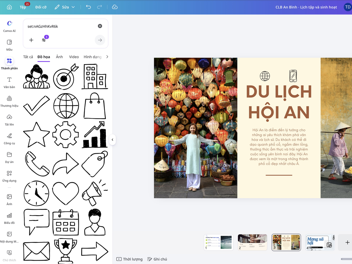Add the office building graphic
This screenshot has width=352, height=264.
click(x=95, y=76)
